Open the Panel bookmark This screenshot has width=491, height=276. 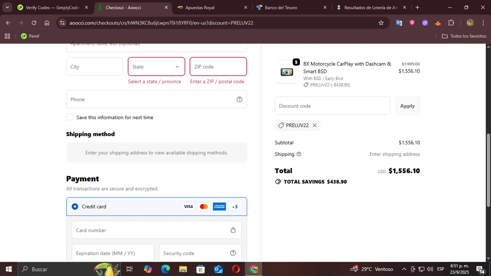pyautogui.click(x=30, y=36)
